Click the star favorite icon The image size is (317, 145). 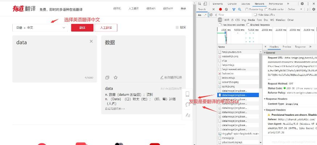(x=116, y=78)
